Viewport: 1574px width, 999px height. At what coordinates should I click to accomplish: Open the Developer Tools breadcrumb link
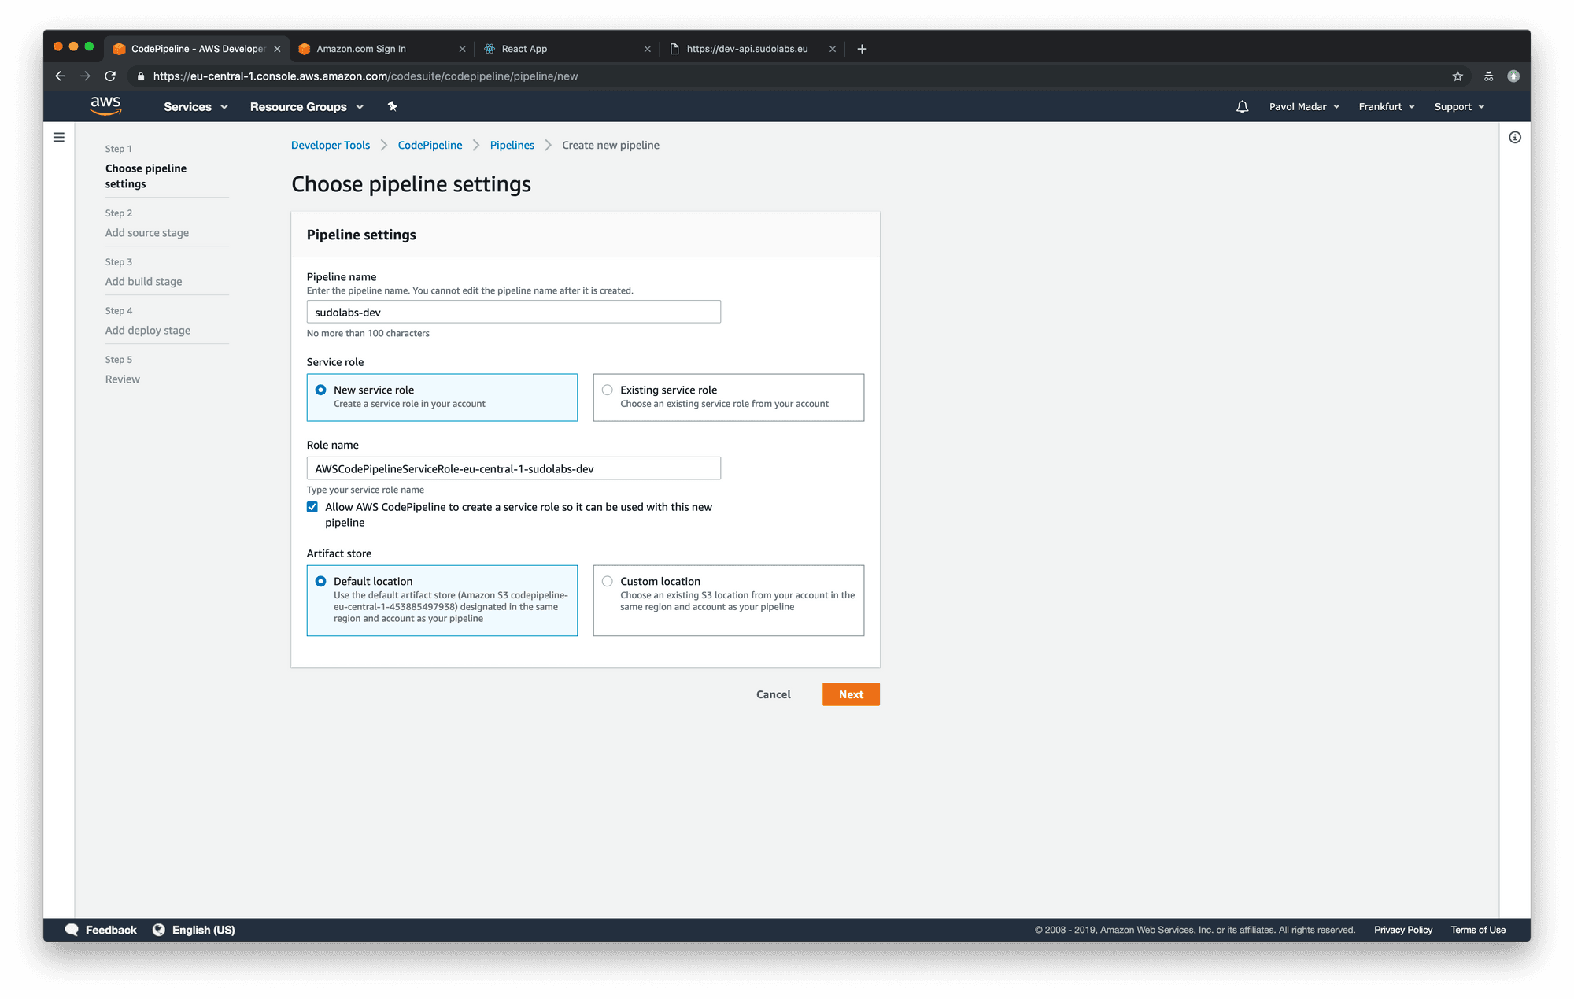[331, 146]
